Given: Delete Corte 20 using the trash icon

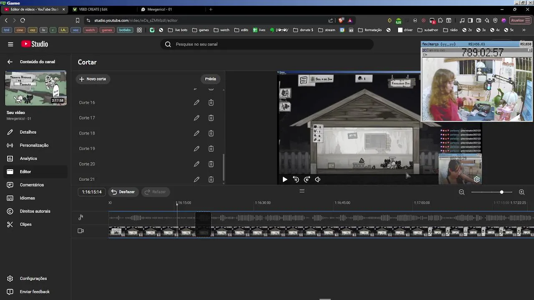Looking at the screenshot, I should pos(211,164).
